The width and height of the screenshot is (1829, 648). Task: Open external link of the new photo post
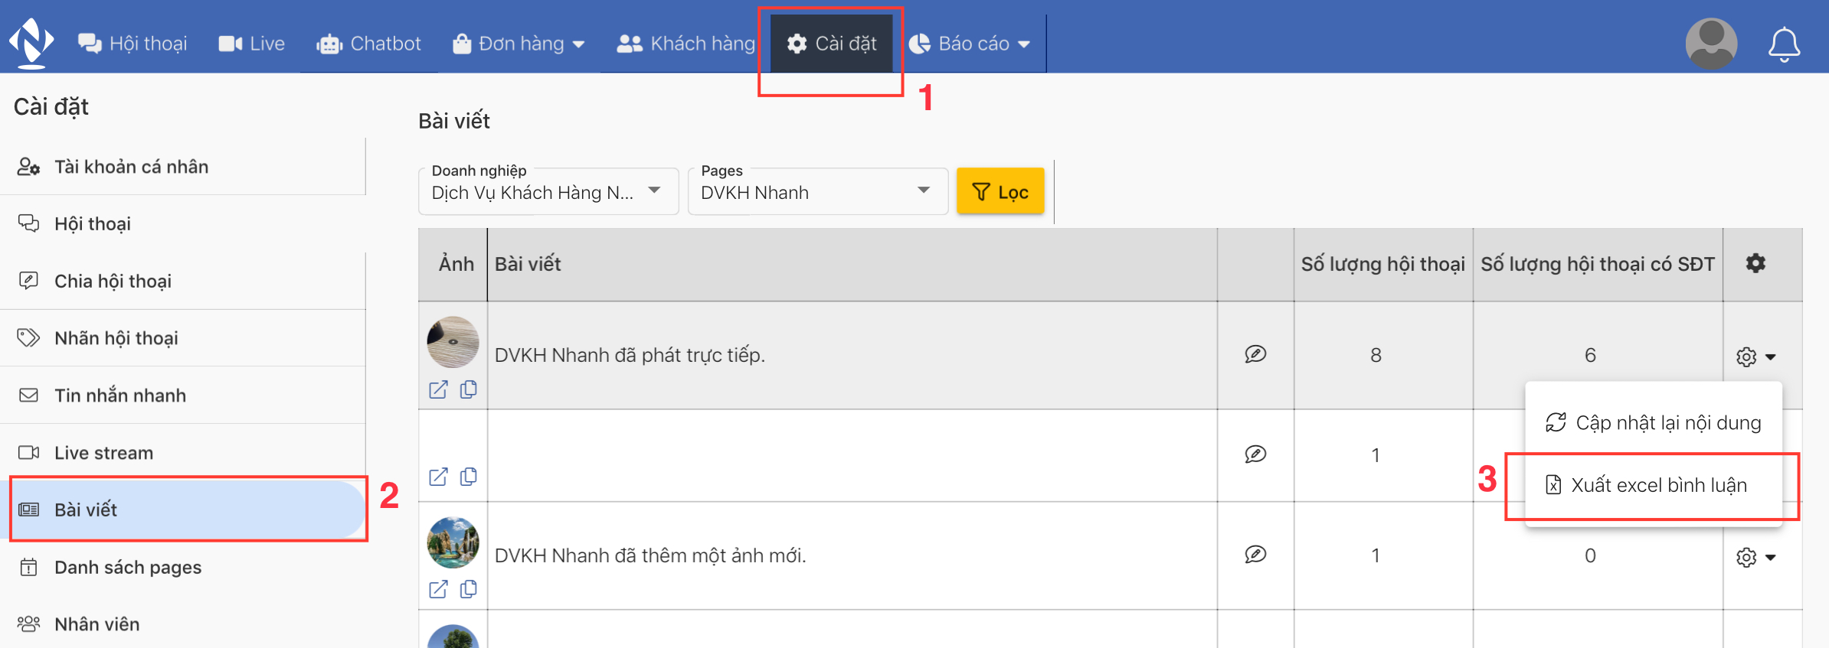(438, 589)
